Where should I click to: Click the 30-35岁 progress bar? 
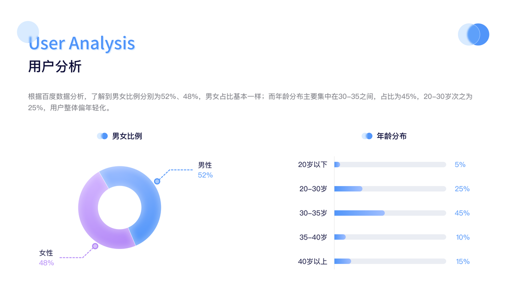(x=389, y=213)
